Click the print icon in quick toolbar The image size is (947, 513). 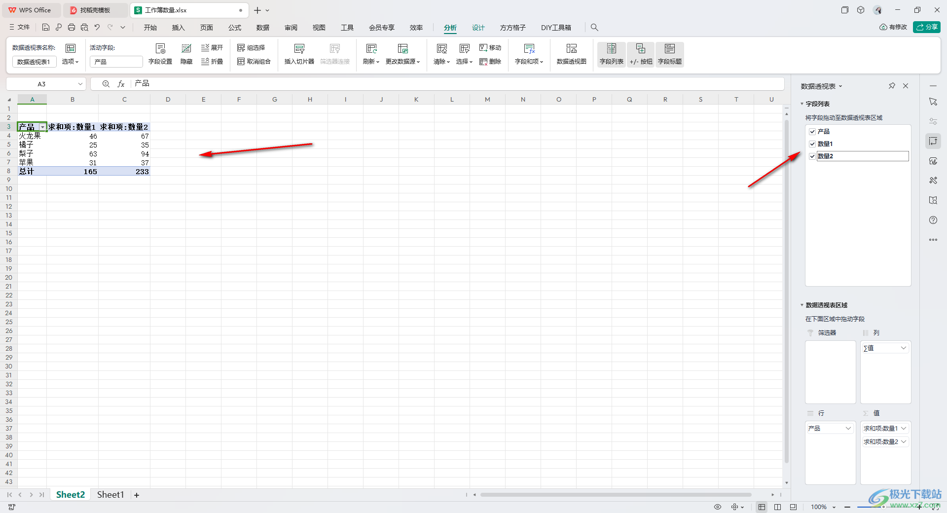coord(72,28)
